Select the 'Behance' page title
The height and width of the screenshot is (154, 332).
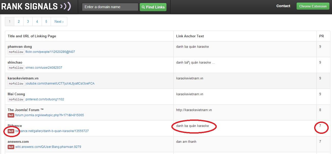(x=15, y=126)
